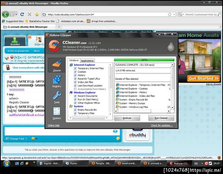Click Get Started button in the ad
Viewport: 223px width, 174px height.
click(203, 79)
